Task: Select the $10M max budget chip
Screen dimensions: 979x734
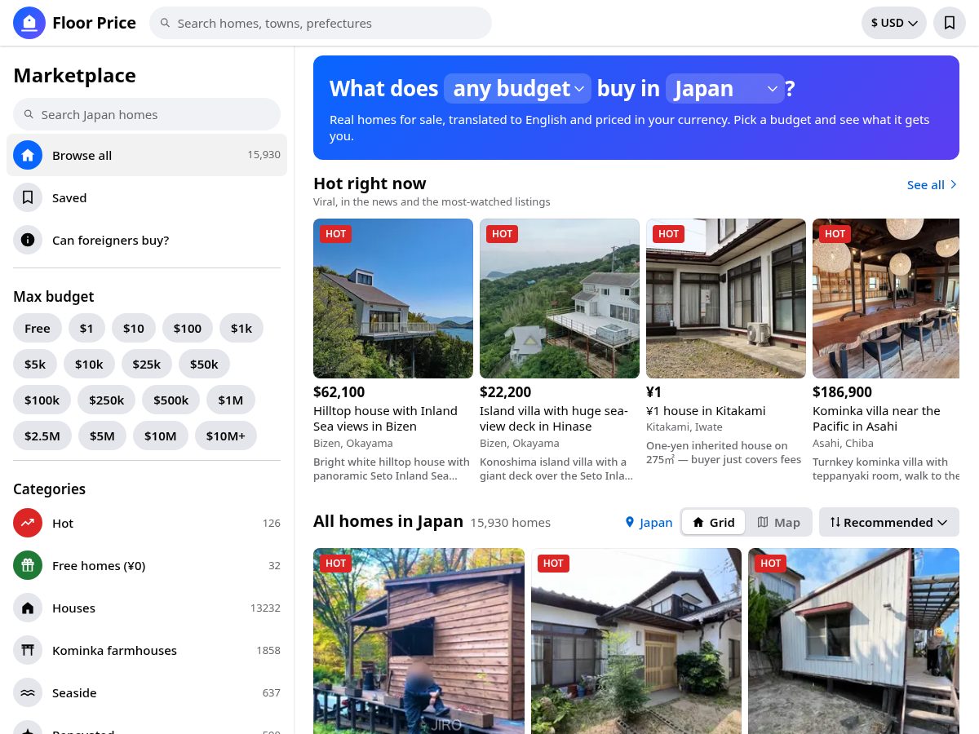Action: 161,436
